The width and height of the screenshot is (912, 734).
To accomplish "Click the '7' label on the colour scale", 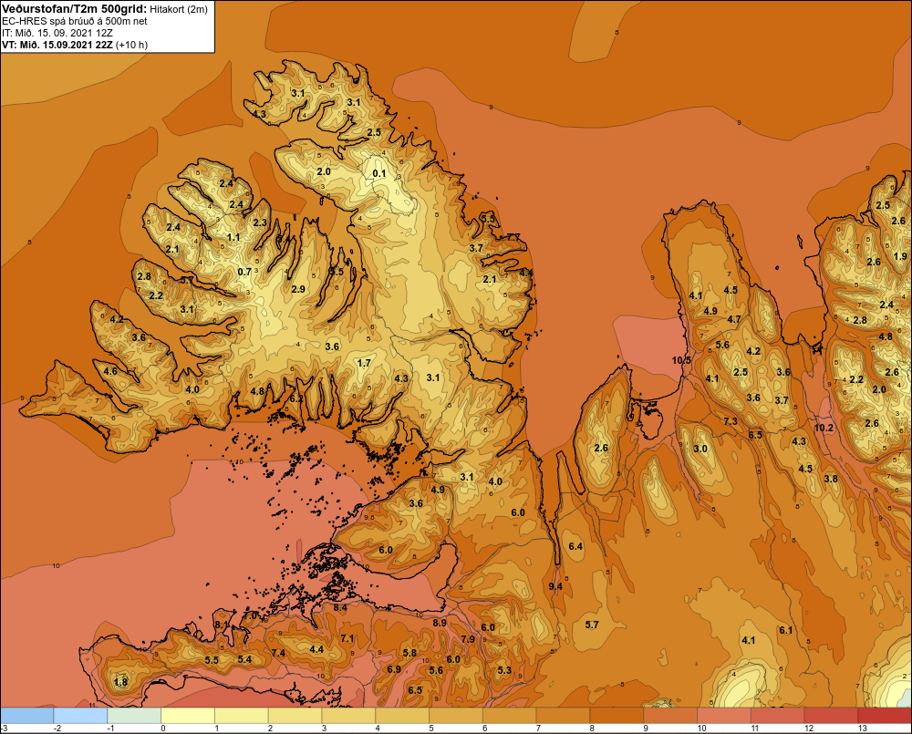I will click(539, 729).
